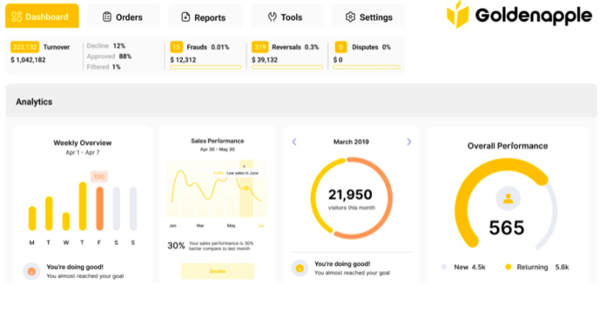Click the March 2019 label
This screenshot has width=606, height=325.
click(x=351, y=142)
